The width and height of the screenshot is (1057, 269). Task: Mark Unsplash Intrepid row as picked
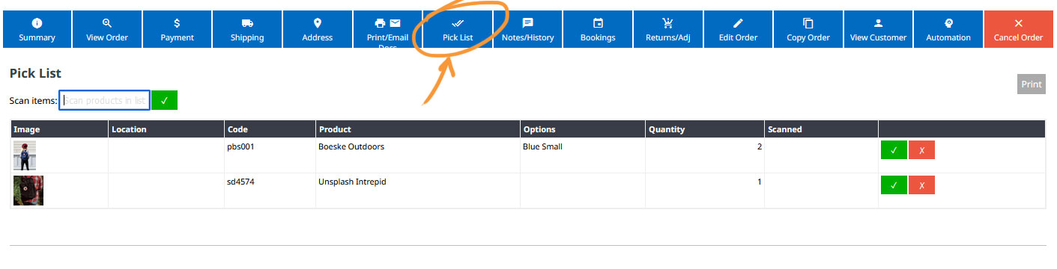click(x=894, y=185)
